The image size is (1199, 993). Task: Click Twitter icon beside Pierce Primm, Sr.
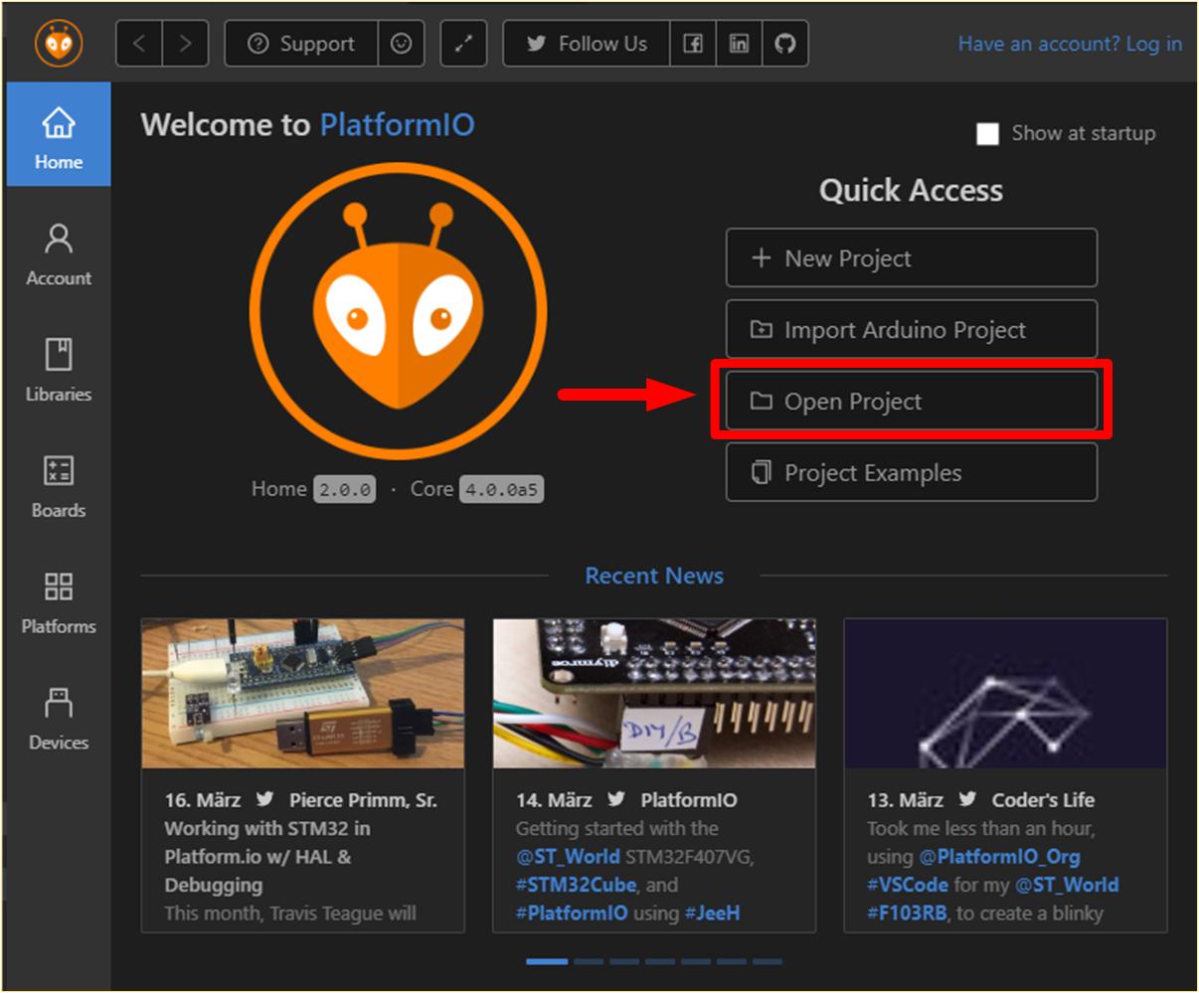pos(265,799)
